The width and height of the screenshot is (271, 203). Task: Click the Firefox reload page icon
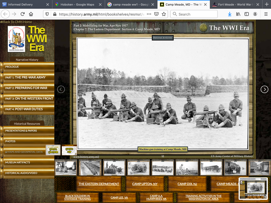tap(23, 14)
